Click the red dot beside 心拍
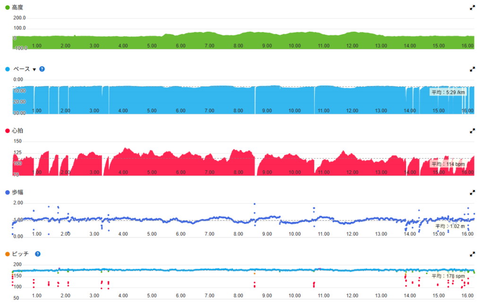 click(x=7, y=130)
